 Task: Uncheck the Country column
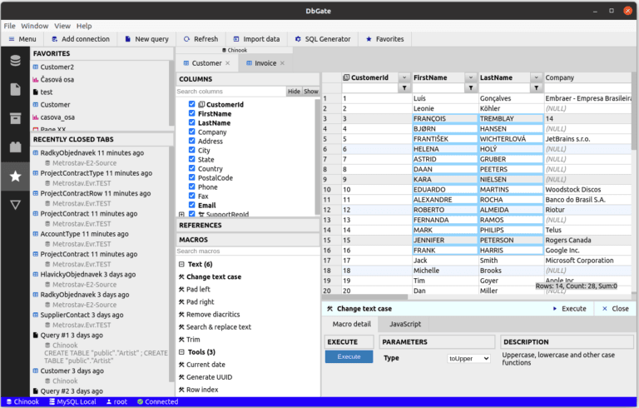pos(192,168)
